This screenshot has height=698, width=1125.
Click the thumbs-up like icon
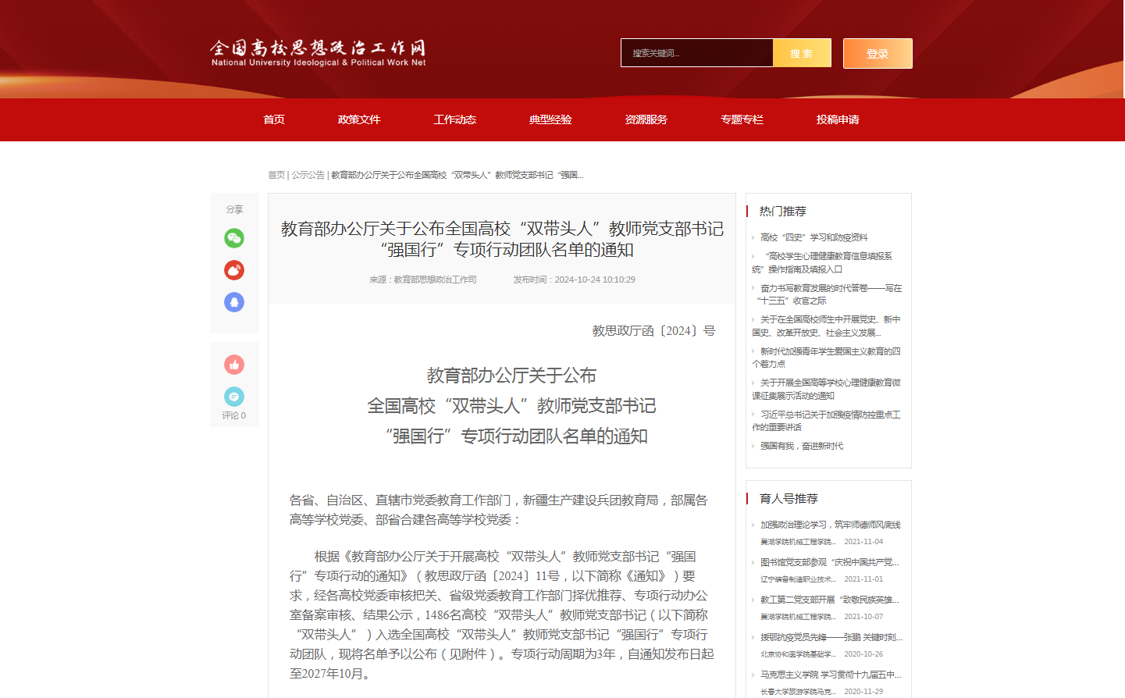tap(234, 365)
